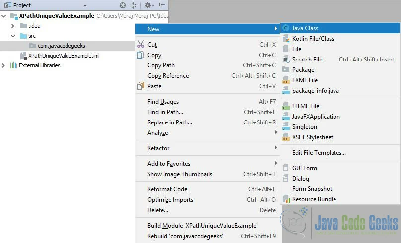
Task: Expand the .idea folder
Action: tap(12, 26)
